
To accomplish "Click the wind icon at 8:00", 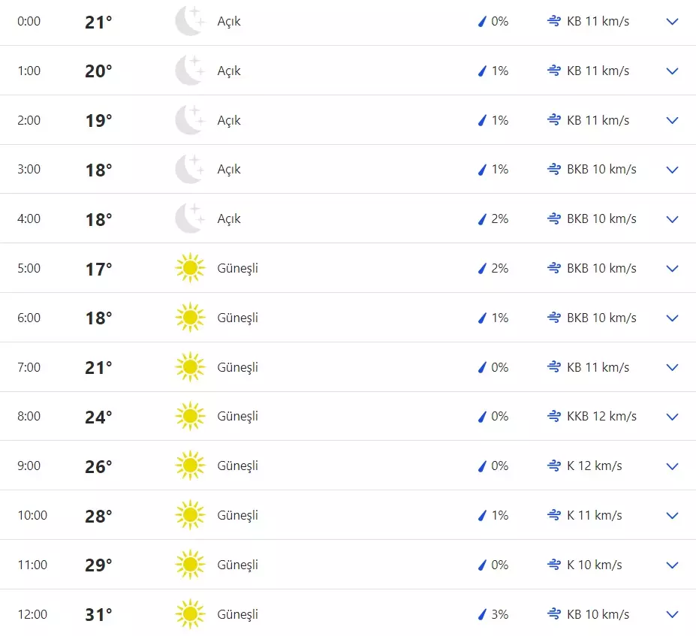I will pyautogui.click(x=554, y=416).
